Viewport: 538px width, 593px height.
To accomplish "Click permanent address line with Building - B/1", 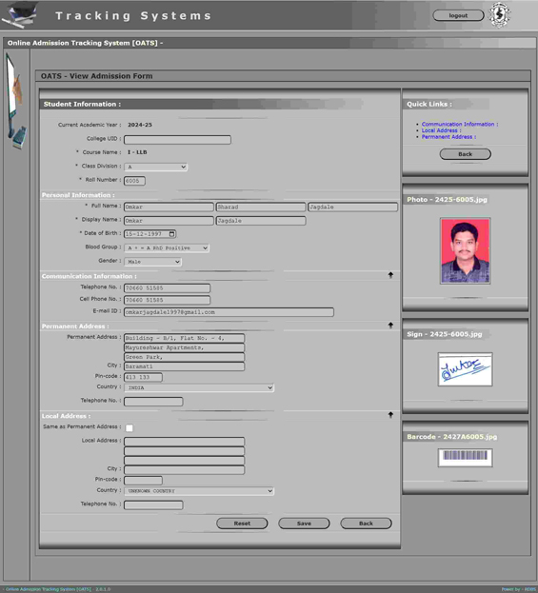I will point(184,338).
